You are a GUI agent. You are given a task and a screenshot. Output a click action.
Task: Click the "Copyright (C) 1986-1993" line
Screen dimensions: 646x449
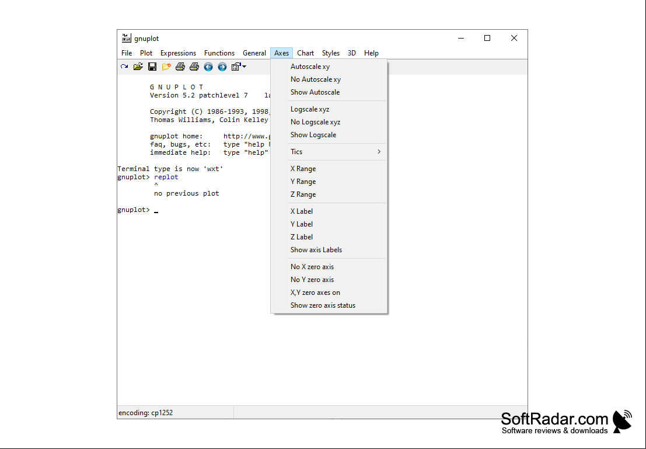(209, 112)
